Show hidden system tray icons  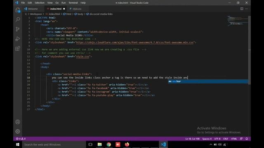pyautogui.click(x=211, y=144)
